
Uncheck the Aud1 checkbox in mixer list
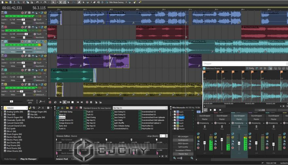(175, 111)
